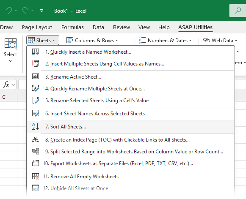246x199 pixels.
Task: Click the Insert Multiple Sheets icon
Action: [x=36, y=63]
